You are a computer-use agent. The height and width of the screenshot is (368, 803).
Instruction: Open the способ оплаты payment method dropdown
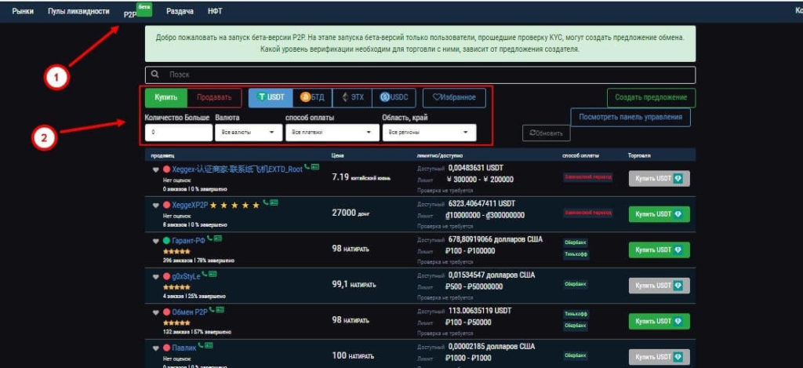[x=330, y=133]
